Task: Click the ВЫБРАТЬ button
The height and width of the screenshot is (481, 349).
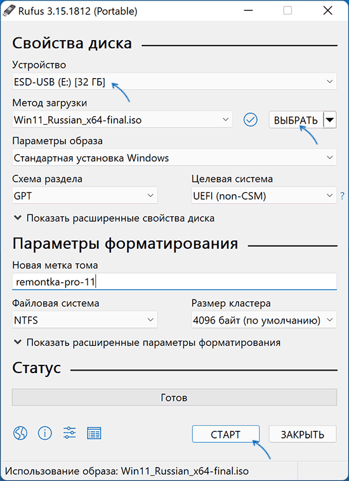Action: (296, 120)
